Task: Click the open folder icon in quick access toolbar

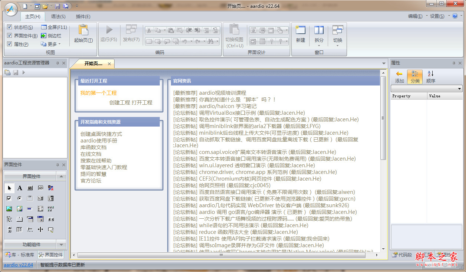Action: (45, 6)
